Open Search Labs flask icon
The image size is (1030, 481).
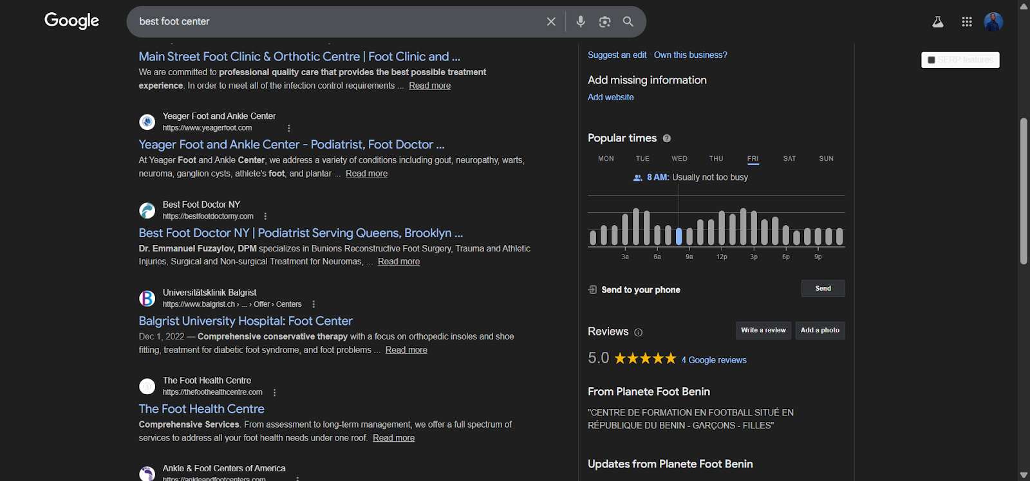pos(938,22)
